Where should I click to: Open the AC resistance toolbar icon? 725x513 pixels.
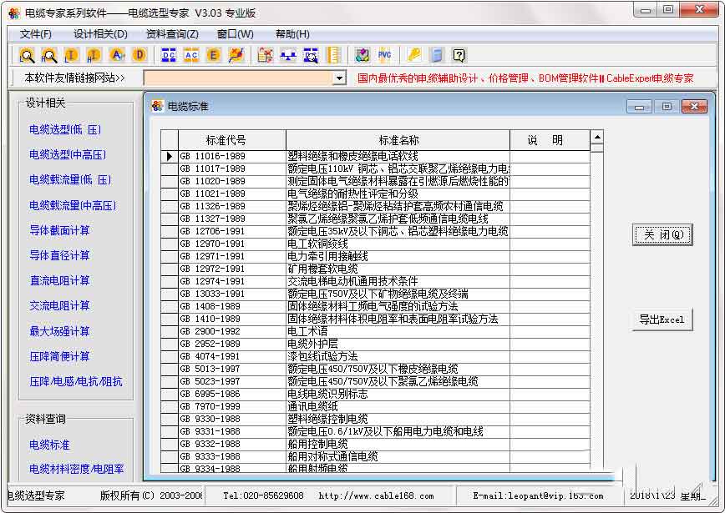point(191,55)
